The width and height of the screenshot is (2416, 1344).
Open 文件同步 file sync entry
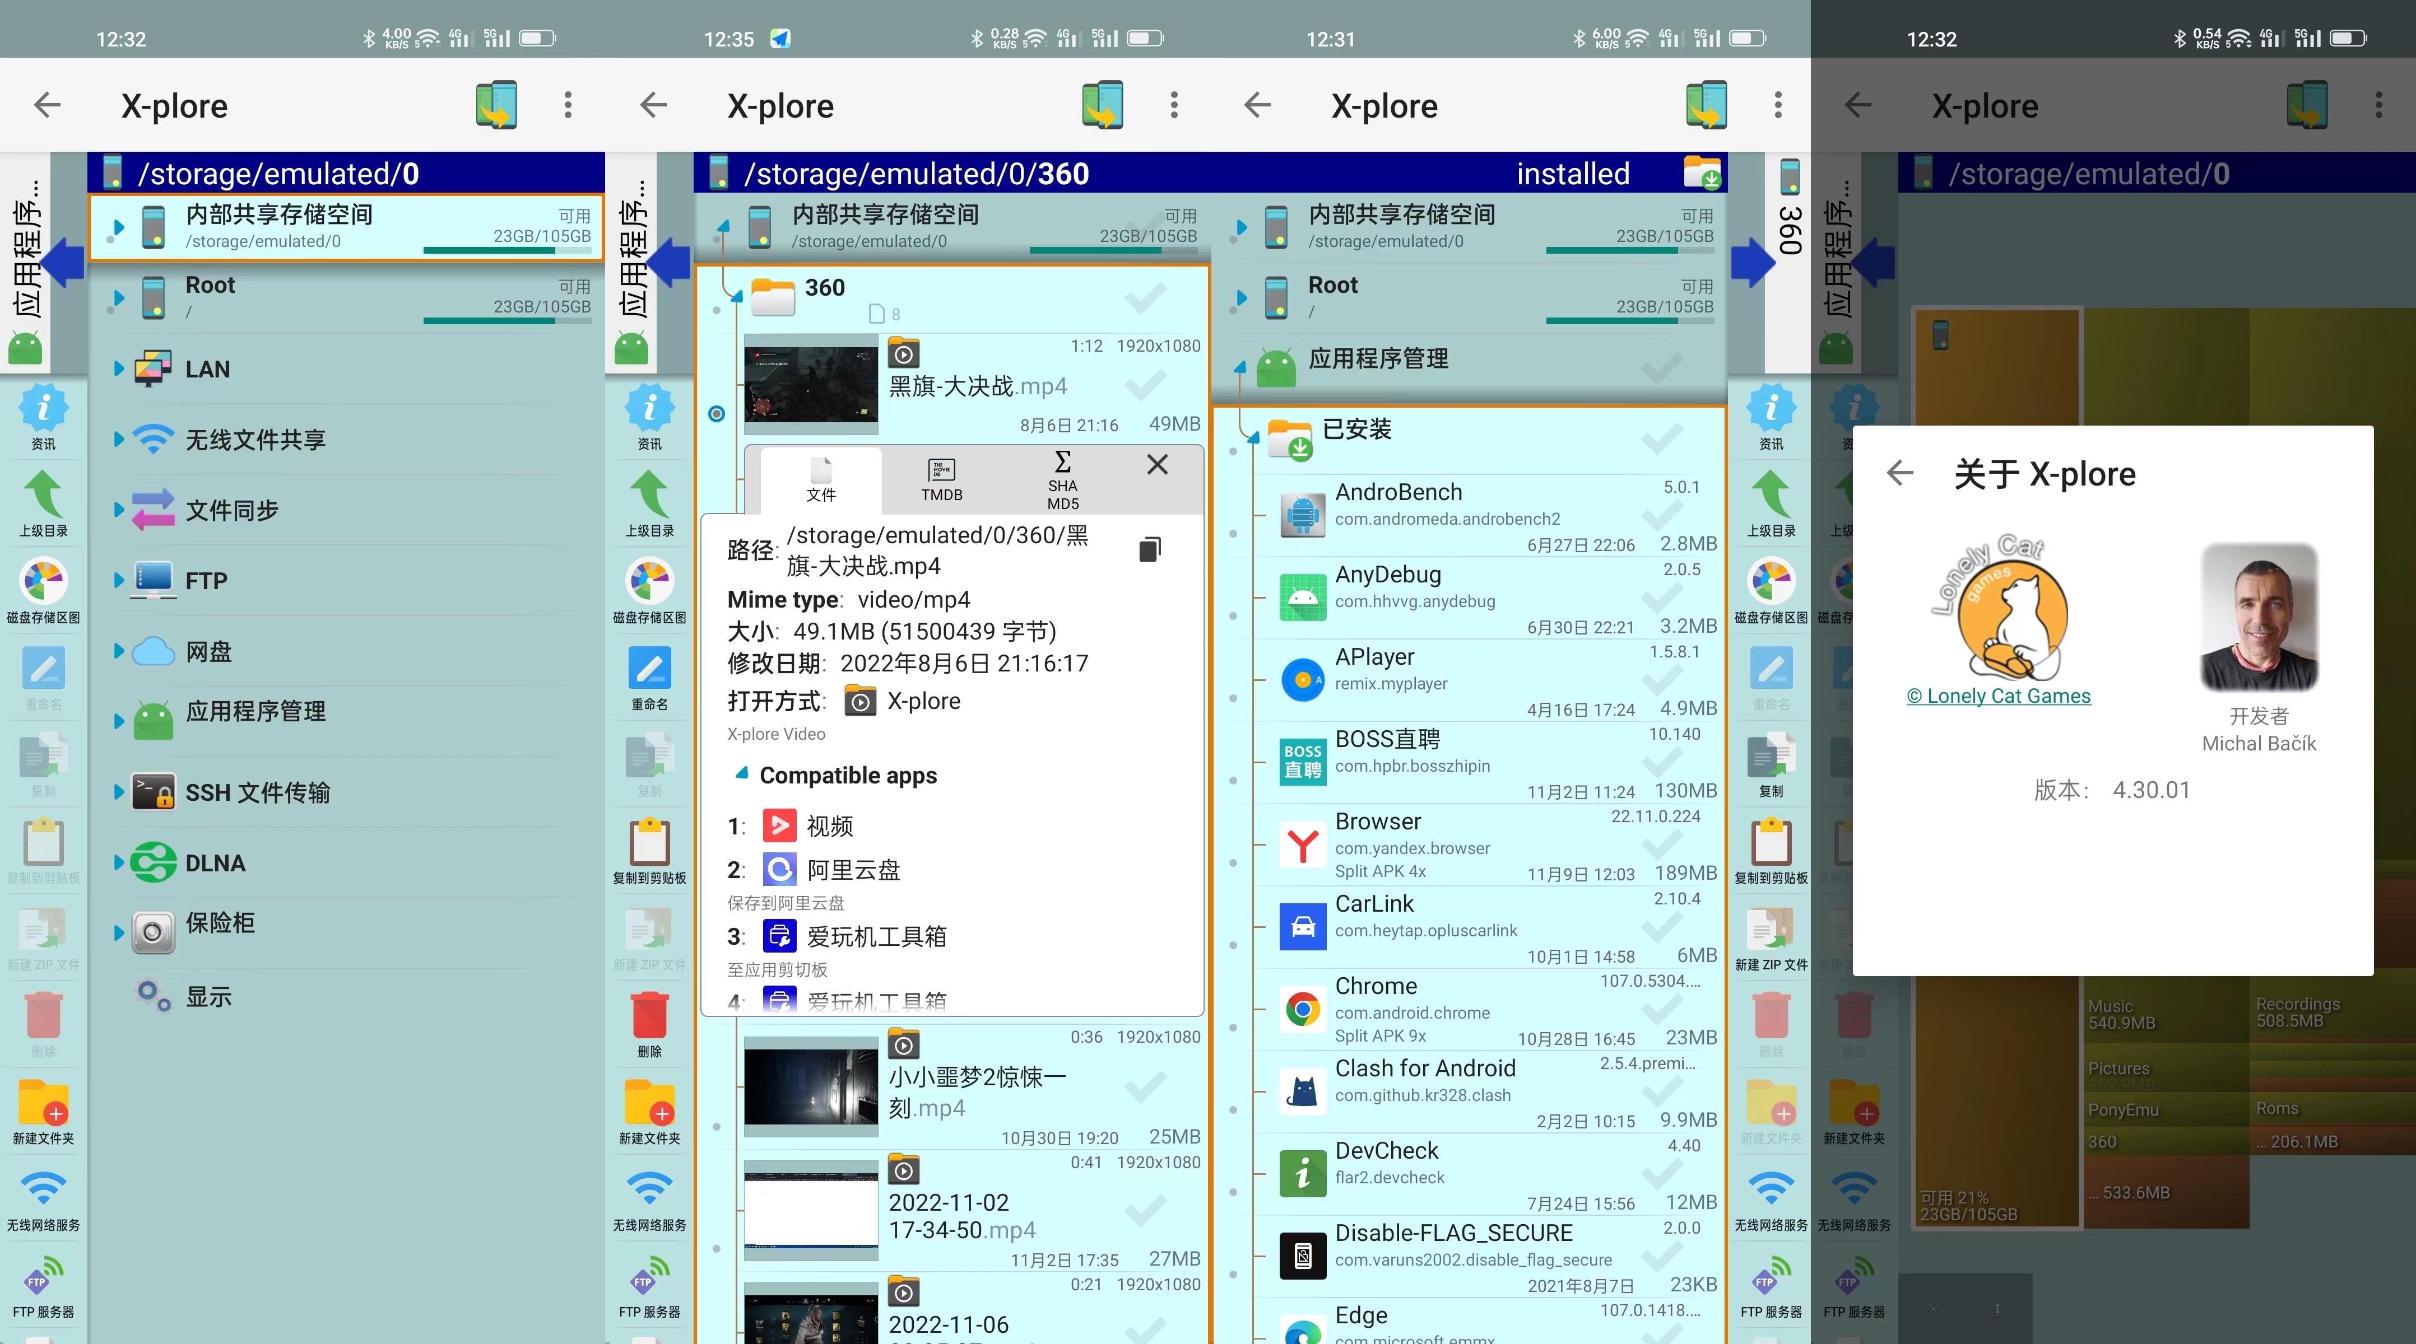(347, 510)
